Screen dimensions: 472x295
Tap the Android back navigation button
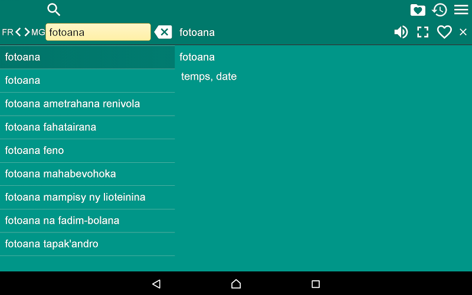tap(156, 284)
